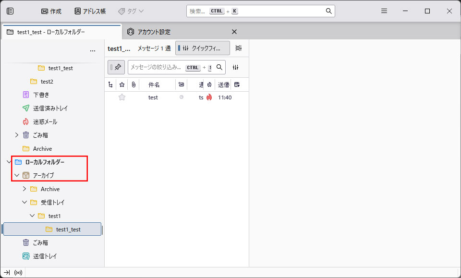Viewport: 461px width, 278px height.
Task: Maximize the Thunderbird window
Action: click(x=427, y=11)
